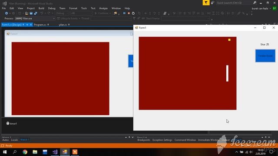Screen dimensions: 278x156
Task: Expand the Continue button dropdown arrow
Action: tap(110, 13)
